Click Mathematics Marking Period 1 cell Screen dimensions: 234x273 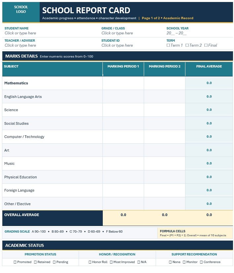coord(123,83)
